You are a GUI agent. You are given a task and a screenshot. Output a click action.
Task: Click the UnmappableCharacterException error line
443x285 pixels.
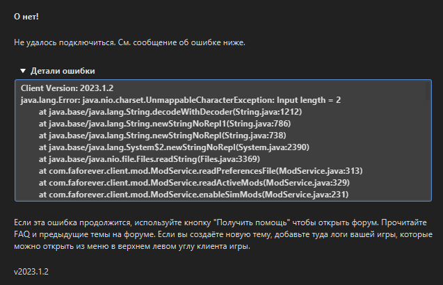tap(181, 100)
